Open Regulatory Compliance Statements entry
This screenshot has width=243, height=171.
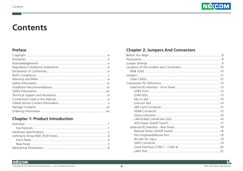pyautogui.click(x=61, y=67)
